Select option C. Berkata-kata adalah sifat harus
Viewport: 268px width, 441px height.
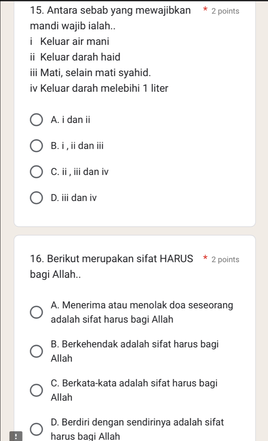pos(36,390)
